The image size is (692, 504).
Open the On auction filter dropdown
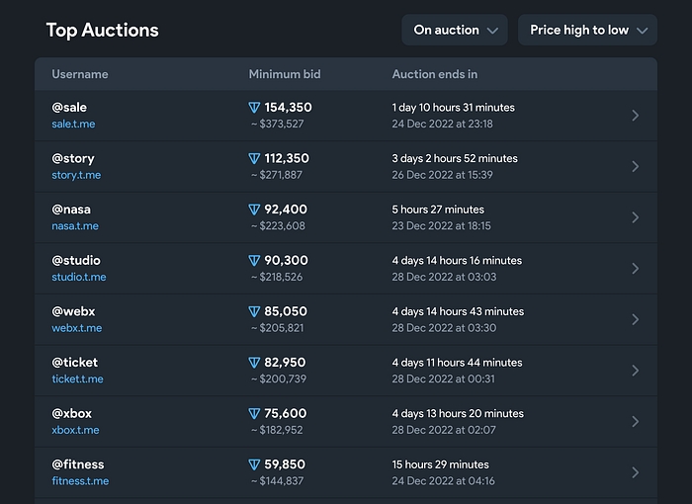point(455,30)
